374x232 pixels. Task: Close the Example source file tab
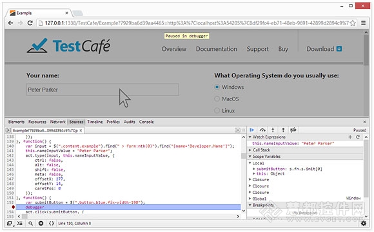point(81,130)
